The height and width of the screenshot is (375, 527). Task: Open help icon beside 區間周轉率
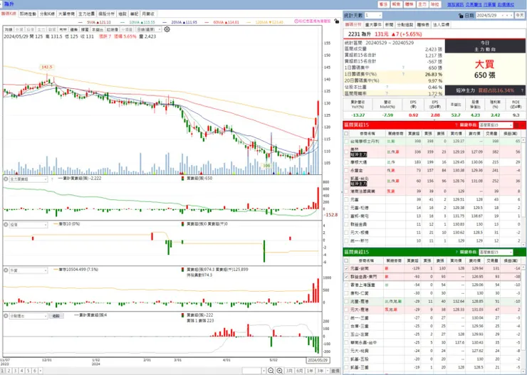click(x=387, y=94)
